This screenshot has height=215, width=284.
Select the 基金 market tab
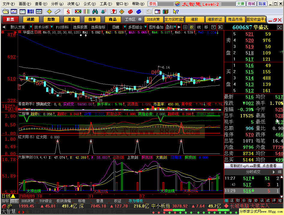[x=72, y=19]
